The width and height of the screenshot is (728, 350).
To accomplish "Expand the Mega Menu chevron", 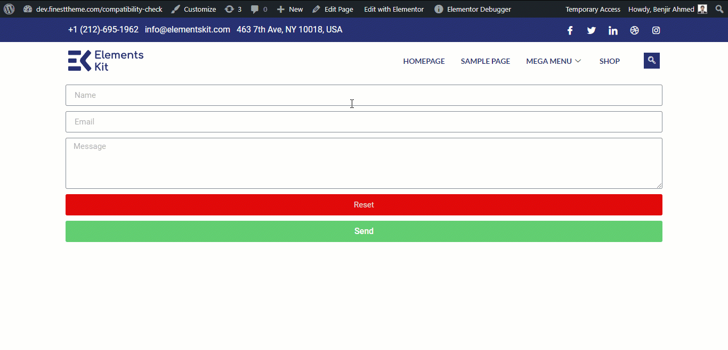I will click(x=578, y=61).
